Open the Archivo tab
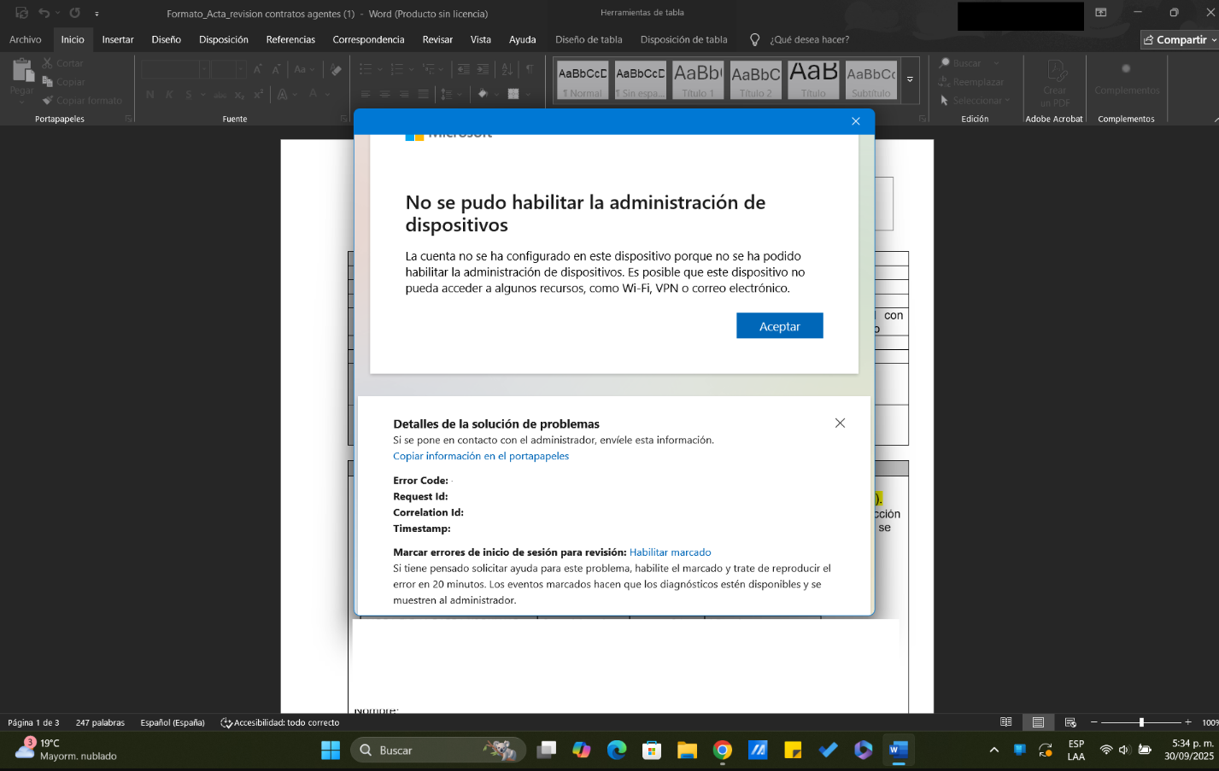This screenshot has width=1219, height=771. [x=25, y=39]
